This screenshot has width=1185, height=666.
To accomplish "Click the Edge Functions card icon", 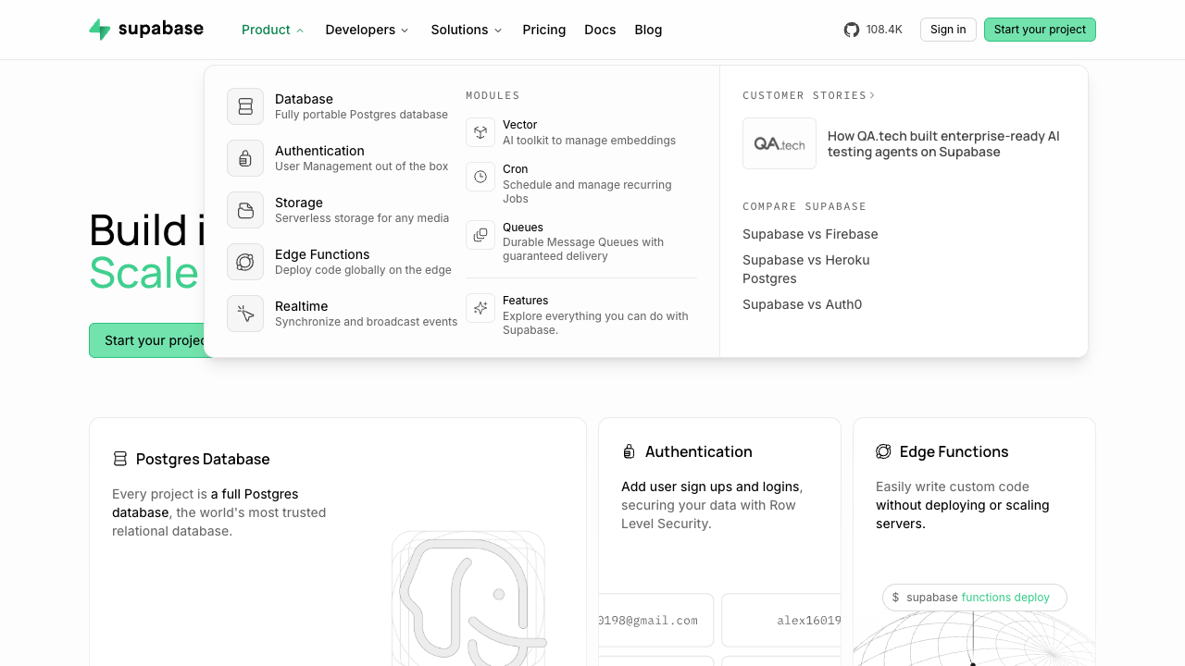I will (x=883, y=451).
